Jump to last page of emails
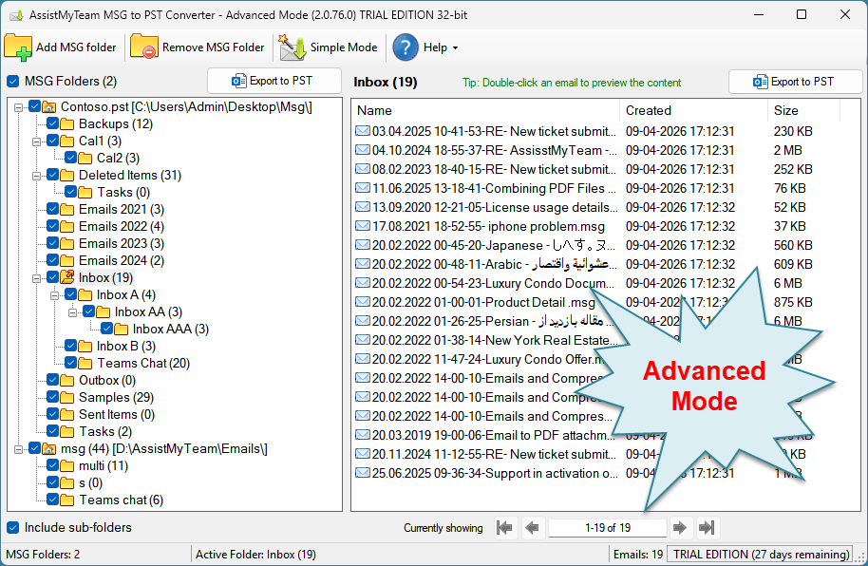Screen dimensions: 868x566 pos(707,528)
